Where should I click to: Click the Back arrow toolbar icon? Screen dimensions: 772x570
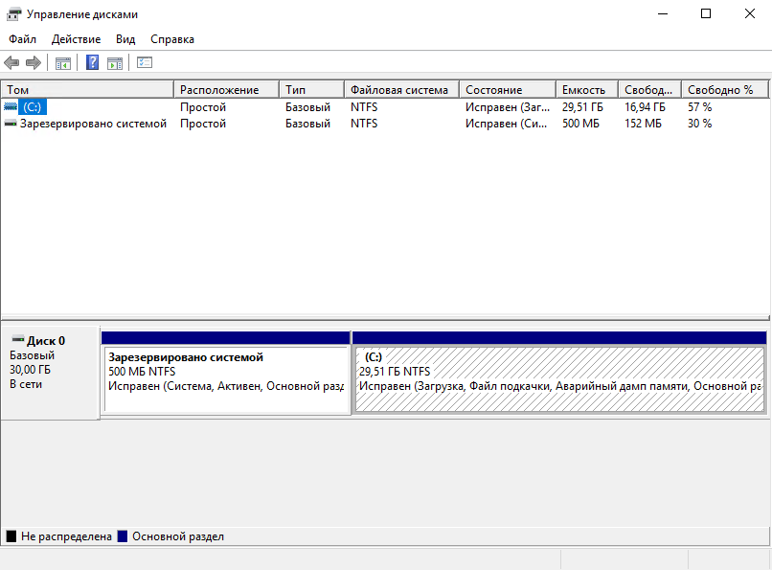pyautogui.click(x=11, y=62)
